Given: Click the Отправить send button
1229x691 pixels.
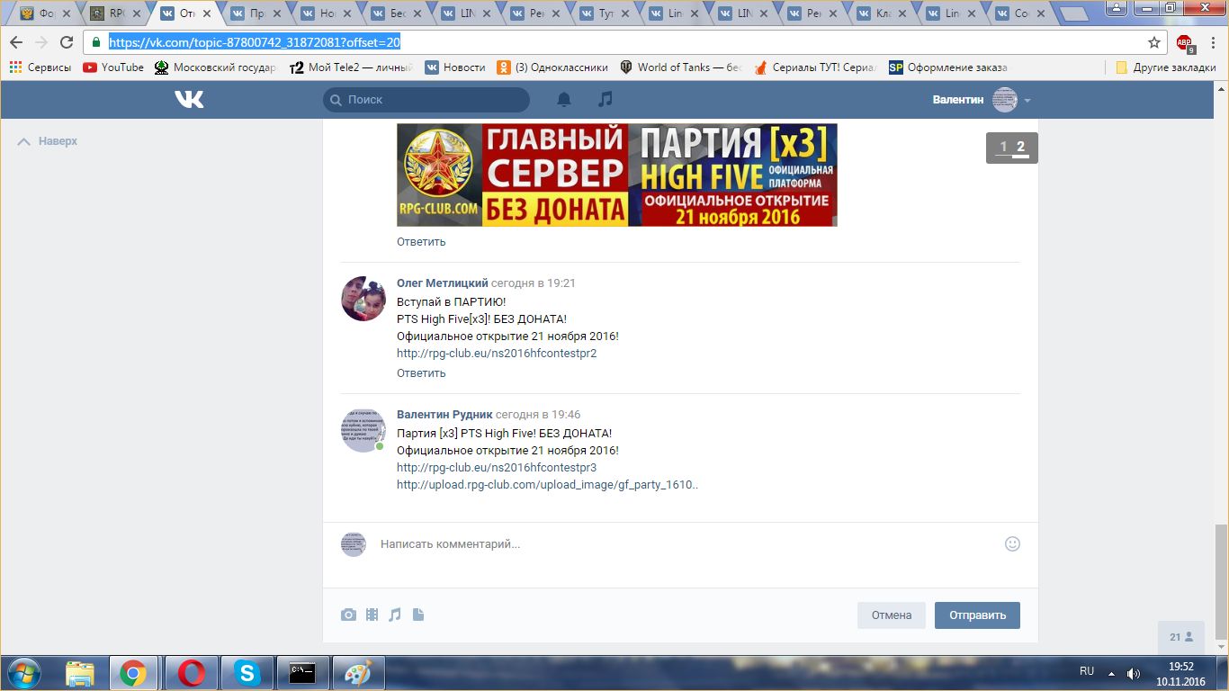Looking at the screenshot, I should (x=977, y=615).
